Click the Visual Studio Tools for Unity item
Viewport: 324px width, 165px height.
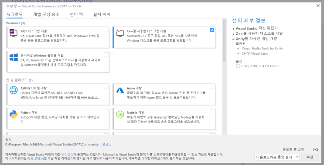point(262,49)
